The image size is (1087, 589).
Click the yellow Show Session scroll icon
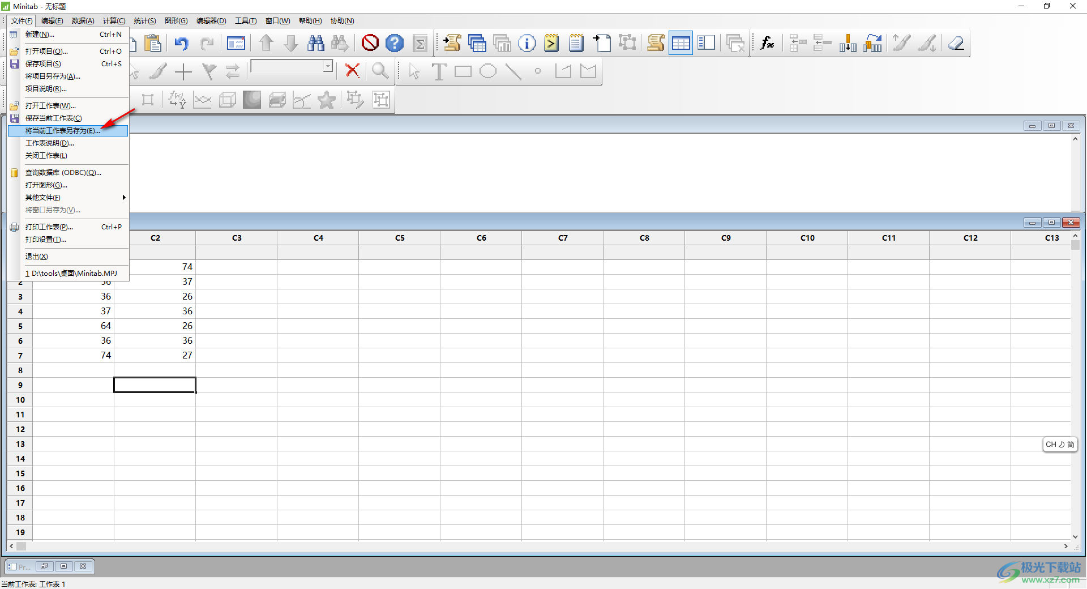pyautogui.click(x=656, y=43)
